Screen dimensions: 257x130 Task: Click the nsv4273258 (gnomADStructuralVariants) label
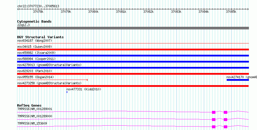49,83
